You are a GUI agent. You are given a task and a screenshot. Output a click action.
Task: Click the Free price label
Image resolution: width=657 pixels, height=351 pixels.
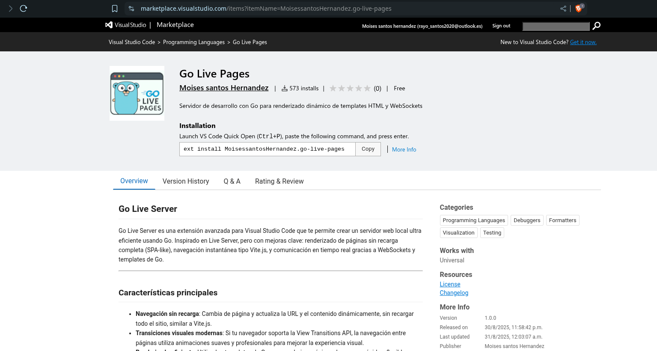click(x=399, y=88)
